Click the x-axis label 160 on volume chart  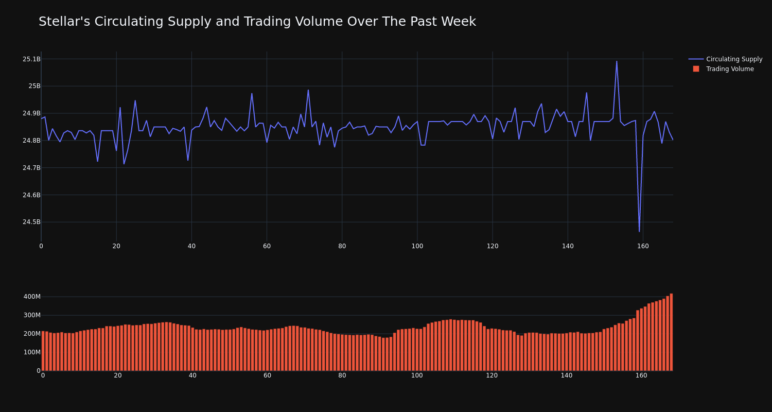pos(641,375)
